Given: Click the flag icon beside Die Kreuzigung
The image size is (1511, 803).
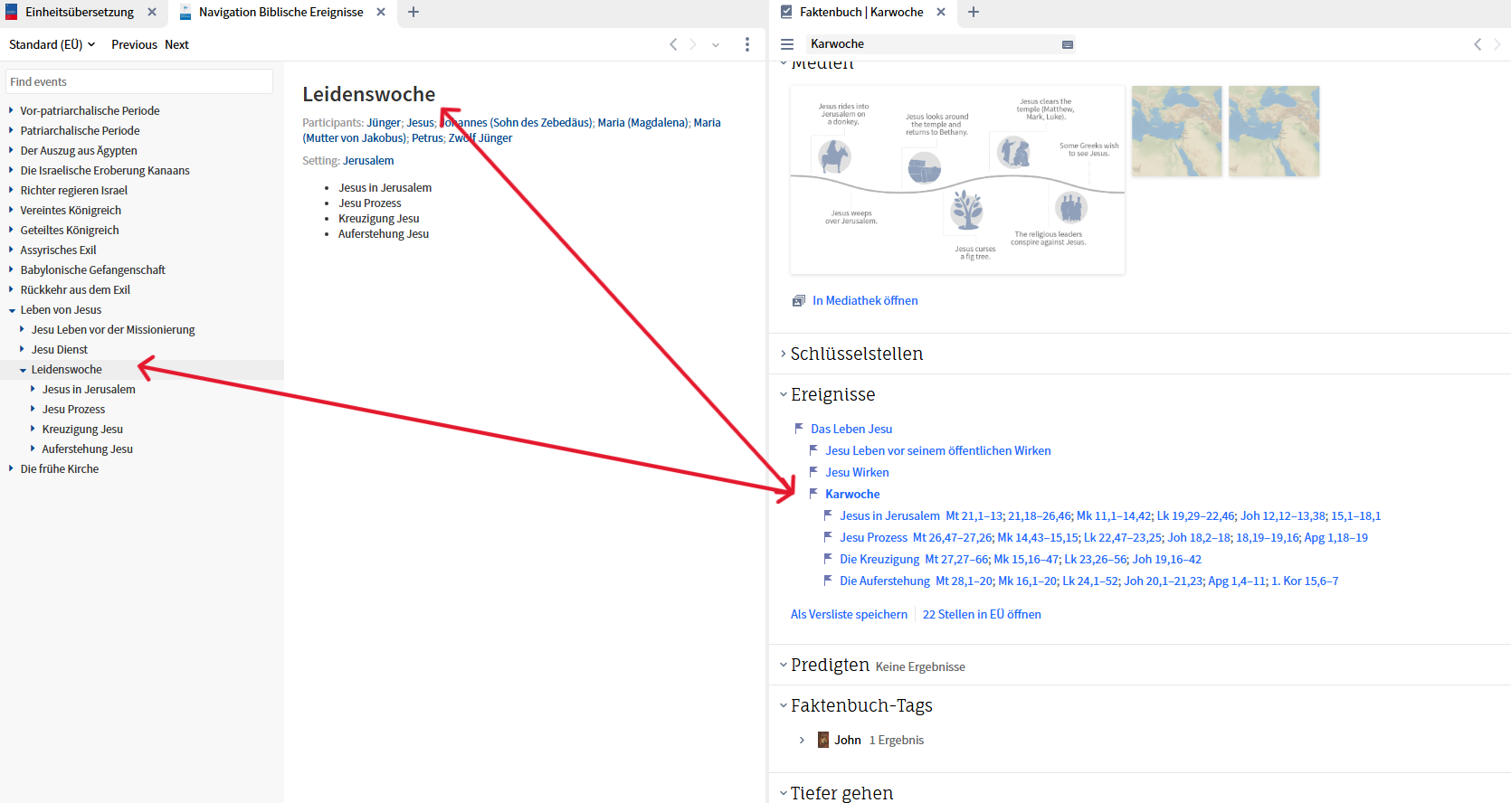Looking at the screenshot, I should click(x=828, y=559).
